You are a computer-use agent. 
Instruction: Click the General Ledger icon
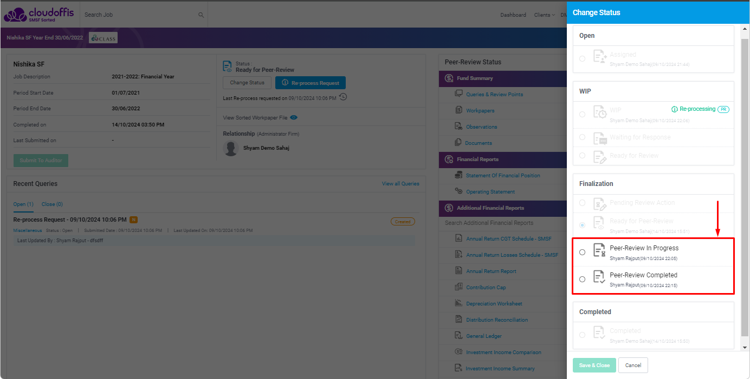[x=458, y=336]
